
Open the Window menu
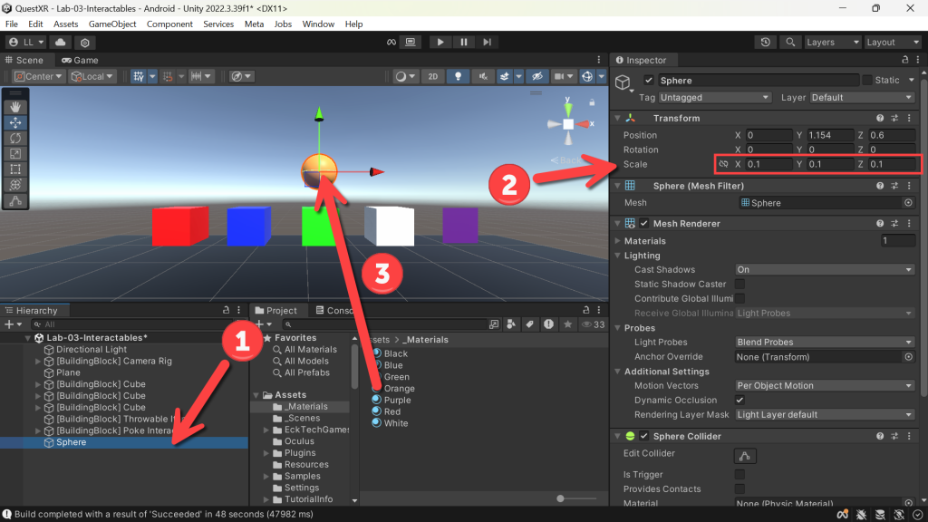click(318, 24)
